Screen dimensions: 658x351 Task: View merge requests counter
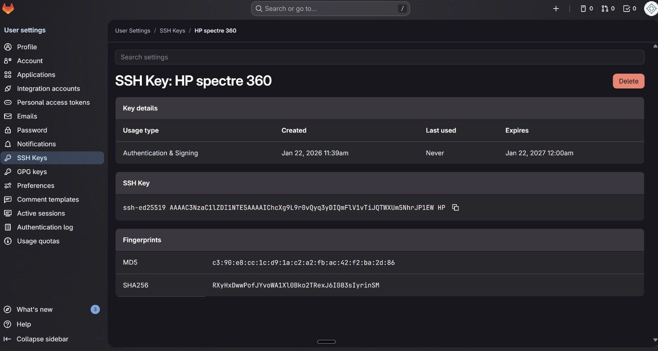tap(608, 9)
